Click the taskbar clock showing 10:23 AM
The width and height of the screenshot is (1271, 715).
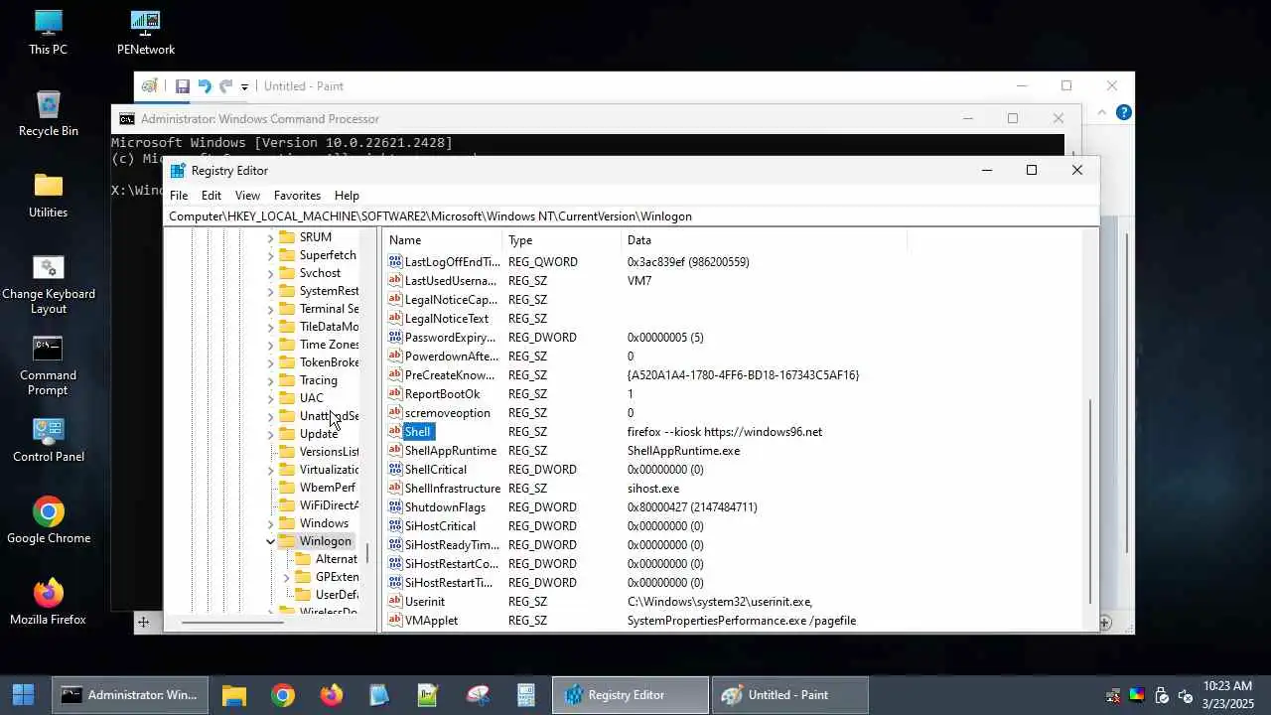click(1227, 695)
